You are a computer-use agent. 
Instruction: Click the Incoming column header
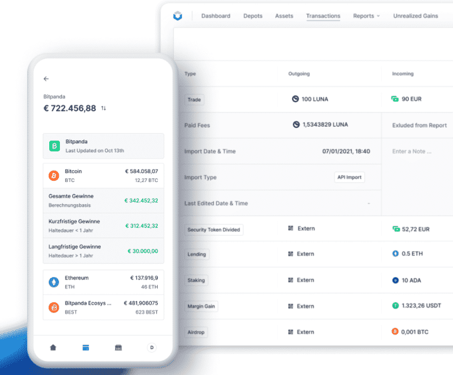403,74
